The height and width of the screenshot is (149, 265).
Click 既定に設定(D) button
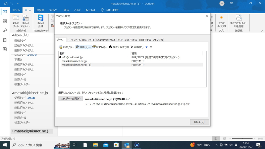pos(119,47)
